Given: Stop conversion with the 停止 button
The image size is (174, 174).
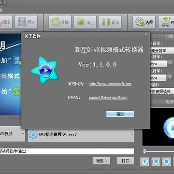Looking at the screenshot, I should coord(85,22).
